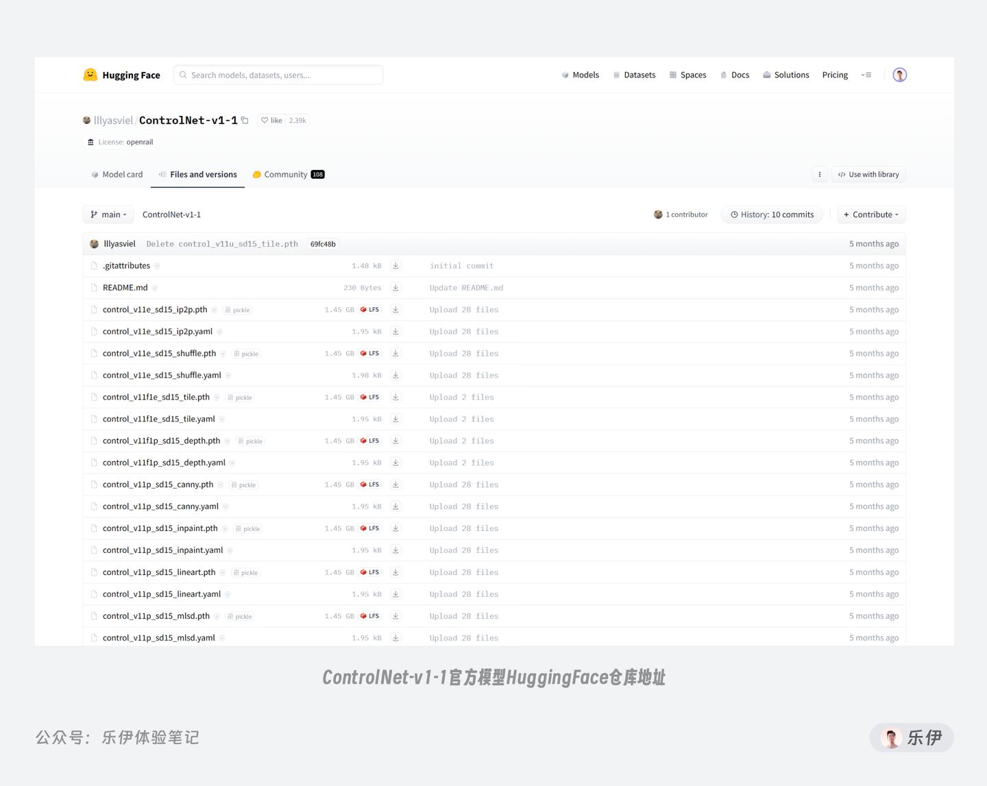The width and height of the screenshot is (987, 786).
Task: Expand the overflow navigation menu next to Pricing
Action: pyautogui.click(x=866, y=75)
